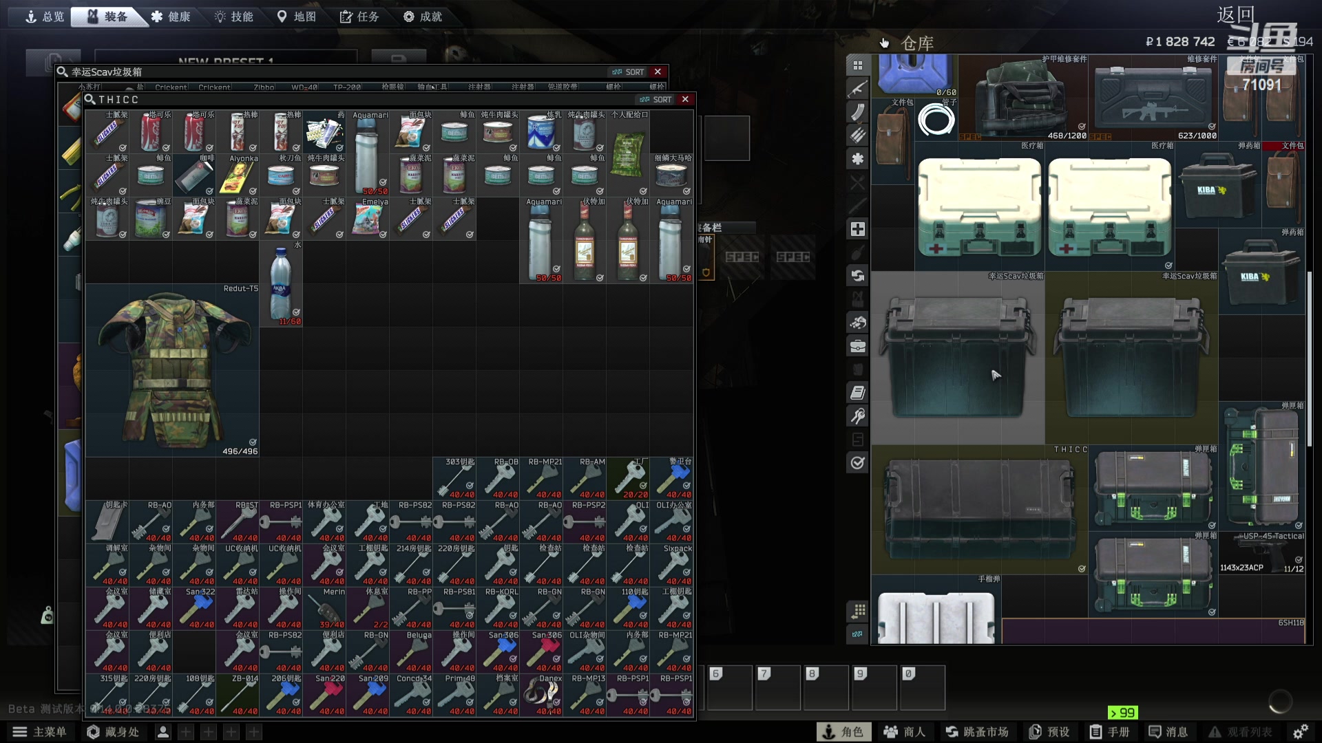1322x743 pixels.
Task: Select quick slot 0
Action: (x=922, y=687)
